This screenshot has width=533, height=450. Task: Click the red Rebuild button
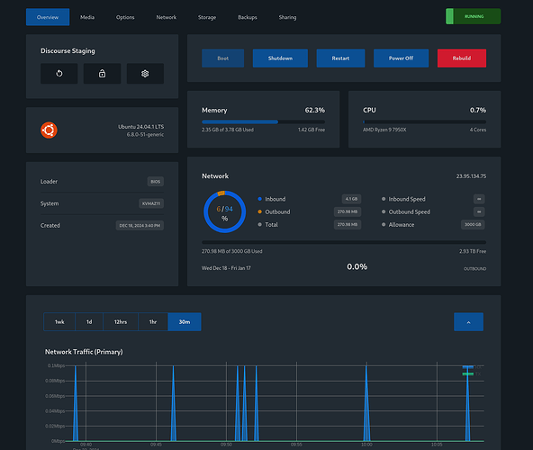pos(462,58)
